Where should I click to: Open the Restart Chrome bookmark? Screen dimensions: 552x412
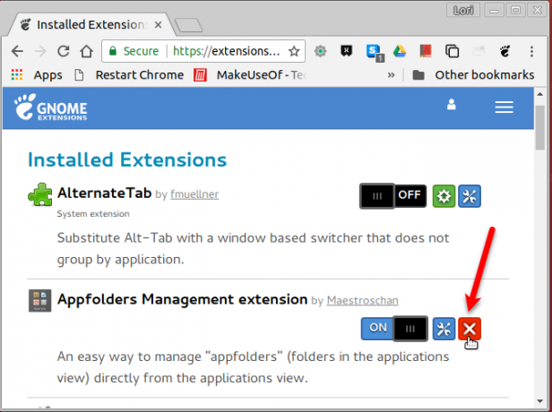pyautogui.click(x=130, y=75)
